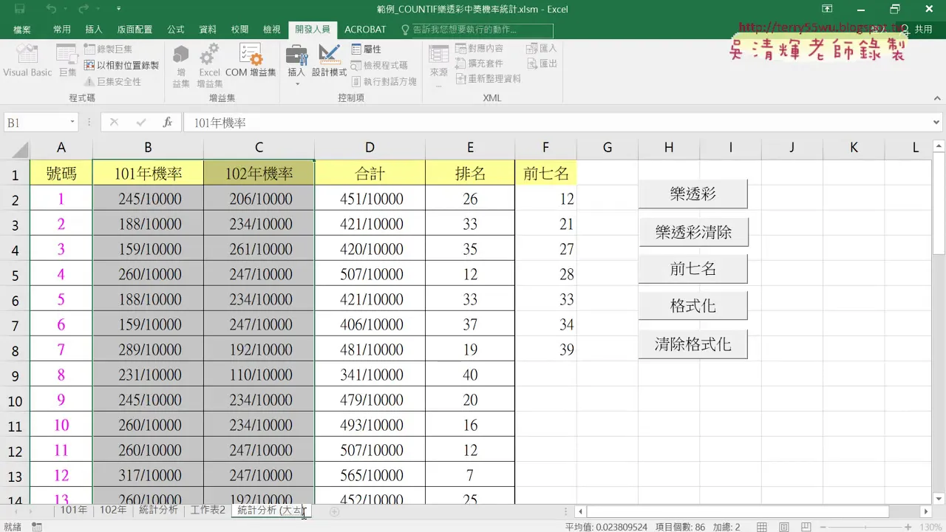Click Map Properties (對應內容)
This screenshot has height=532, width=946.
coord(480,49)
